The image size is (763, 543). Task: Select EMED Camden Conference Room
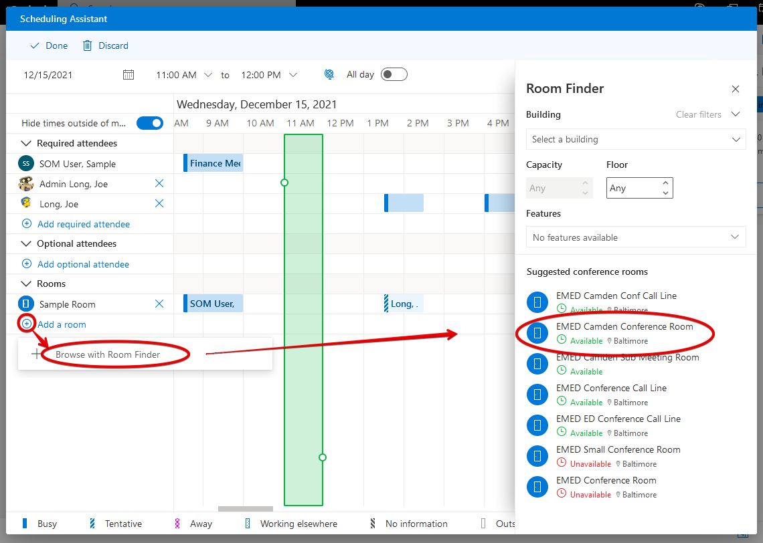(x=624, y=327)
